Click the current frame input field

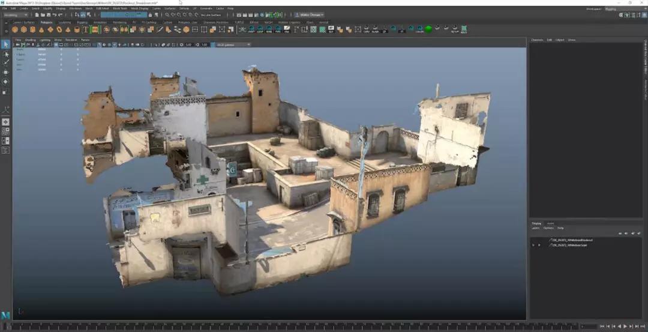pyautogui.click(x=589, y=326)
